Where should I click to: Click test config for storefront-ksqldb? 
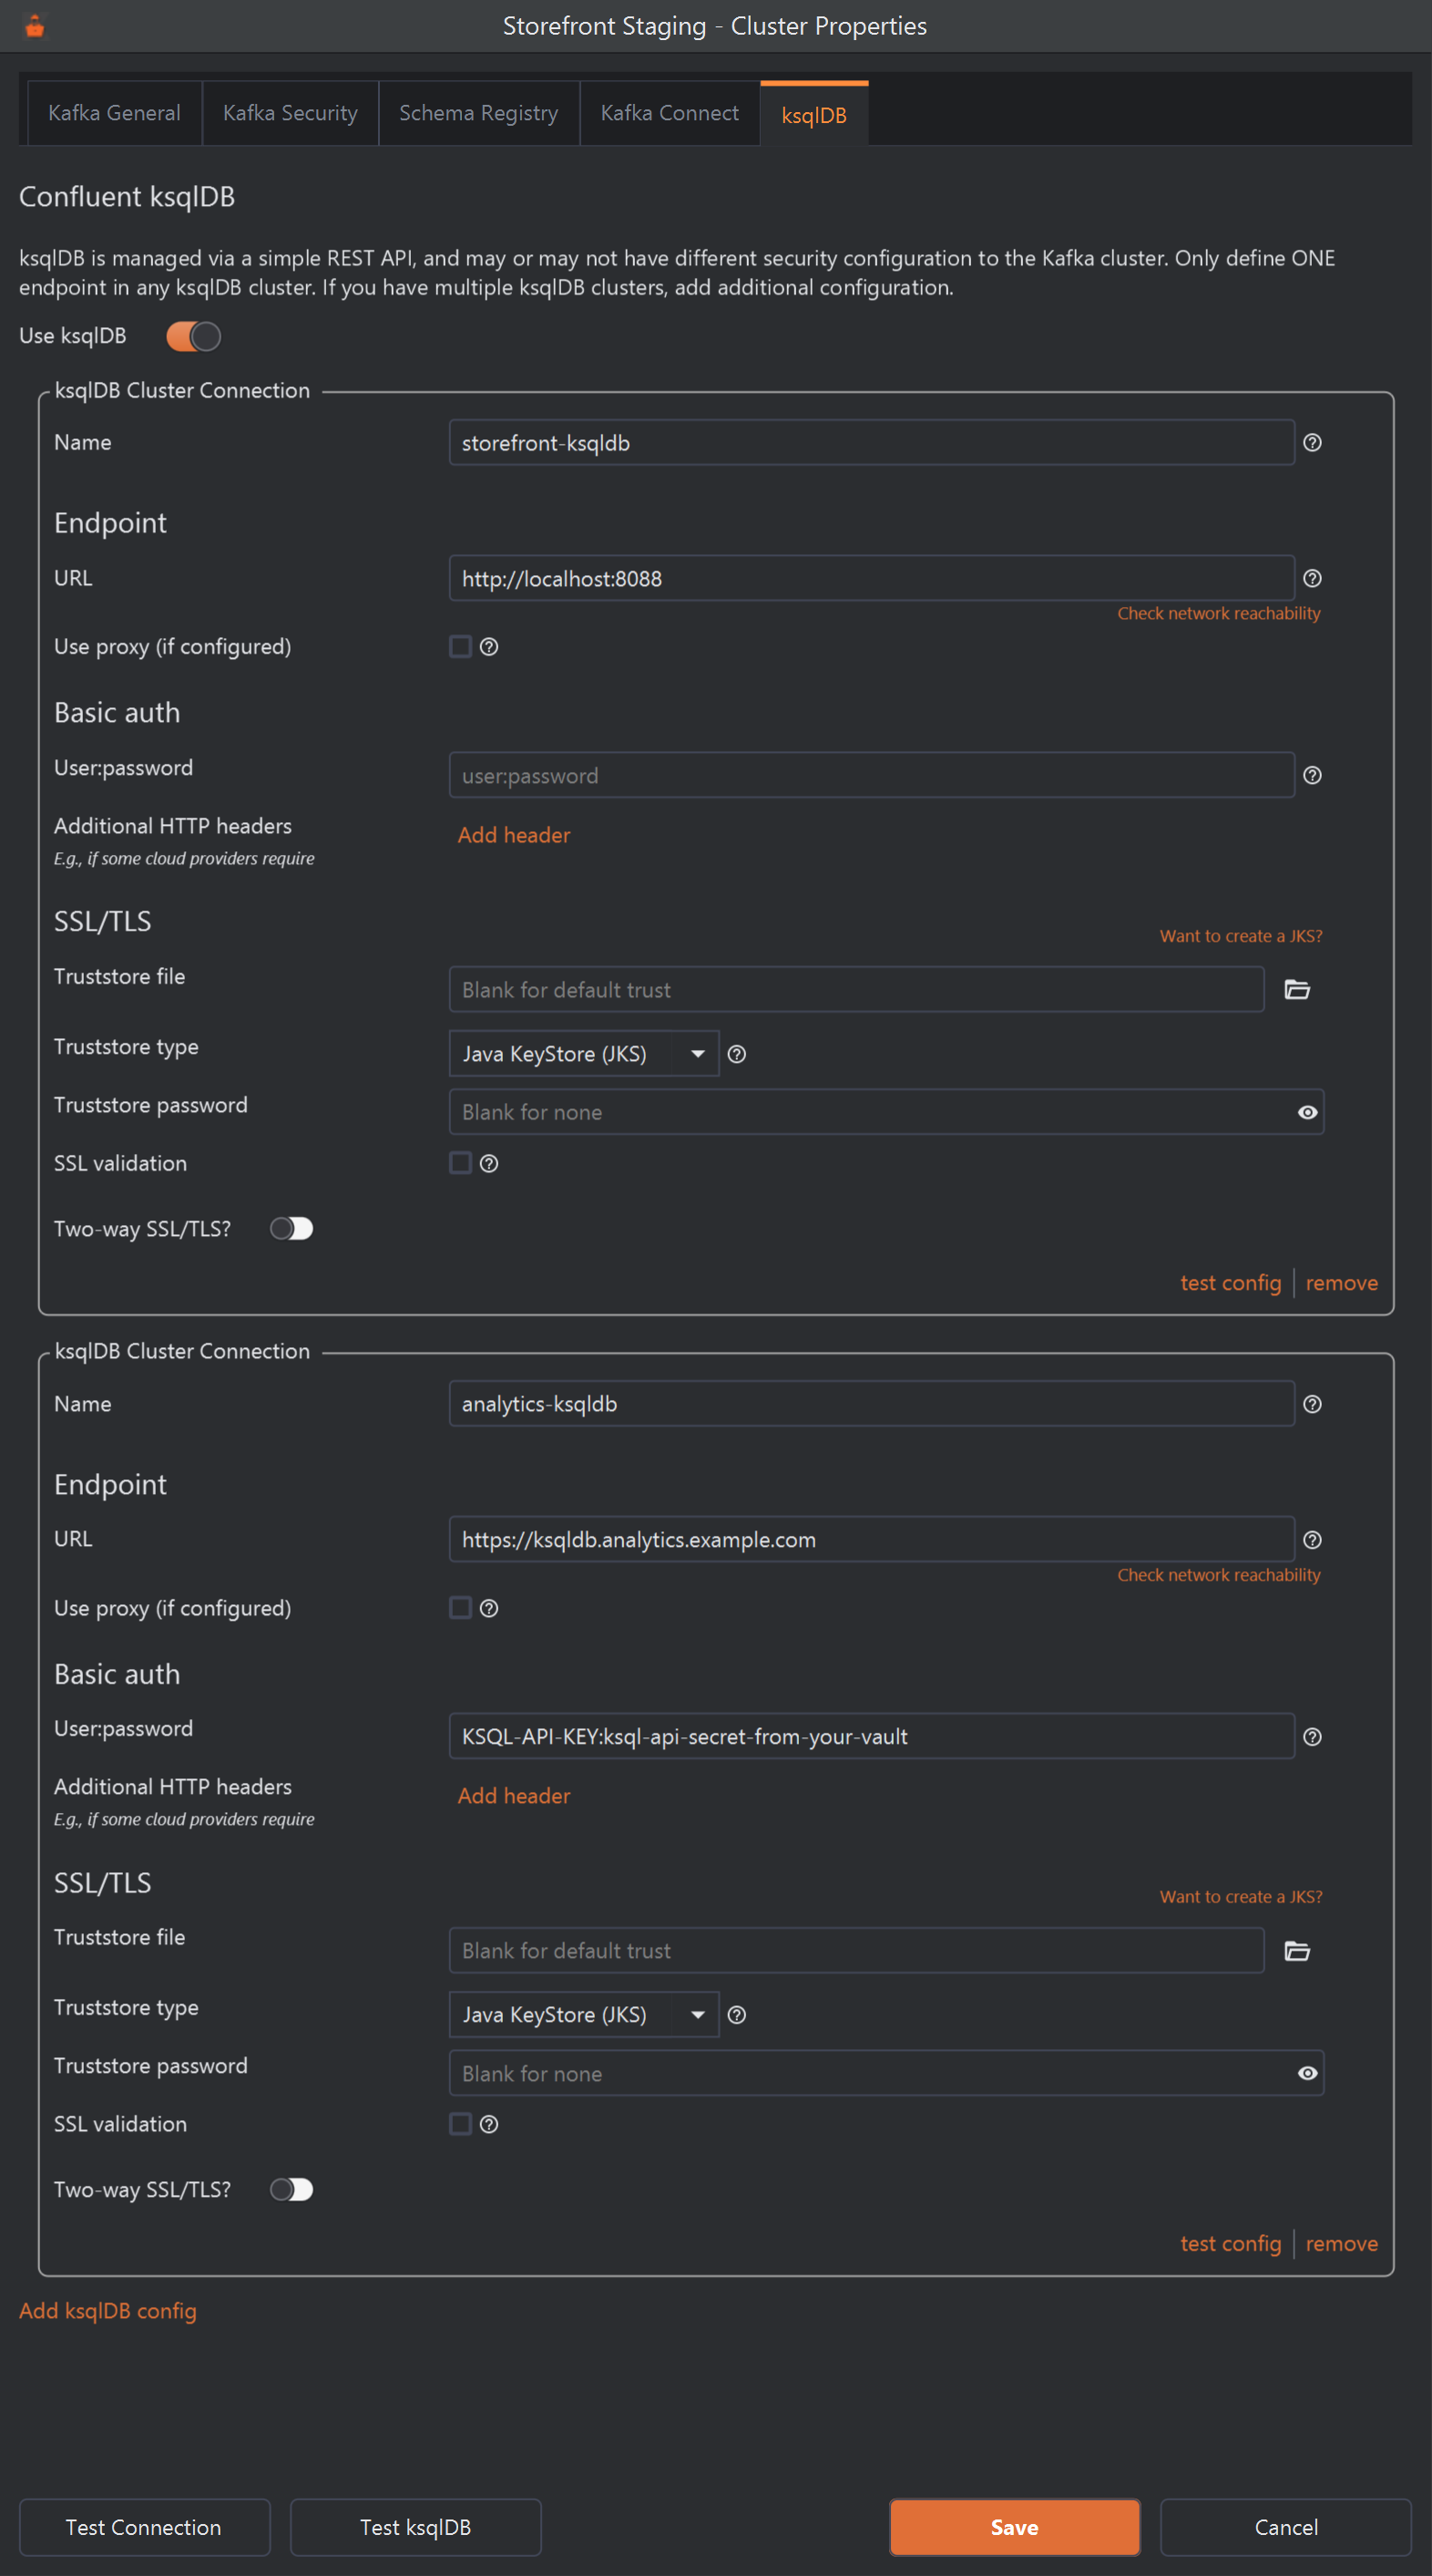pyautogui.click(x=1230, y=1283)
